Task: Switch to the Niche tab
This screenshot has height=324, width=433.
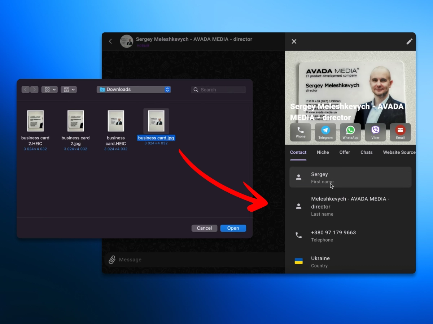Action: [x=323, y=153]
